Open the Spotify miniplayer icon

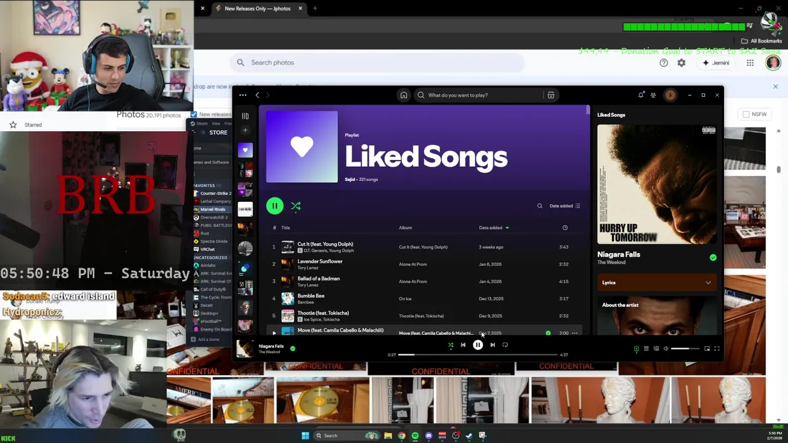pyautogui.click(x=707, y=349)
